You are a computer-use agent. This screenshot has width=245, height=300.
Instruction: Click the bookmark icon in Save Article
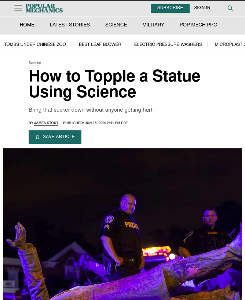[38, 137]
